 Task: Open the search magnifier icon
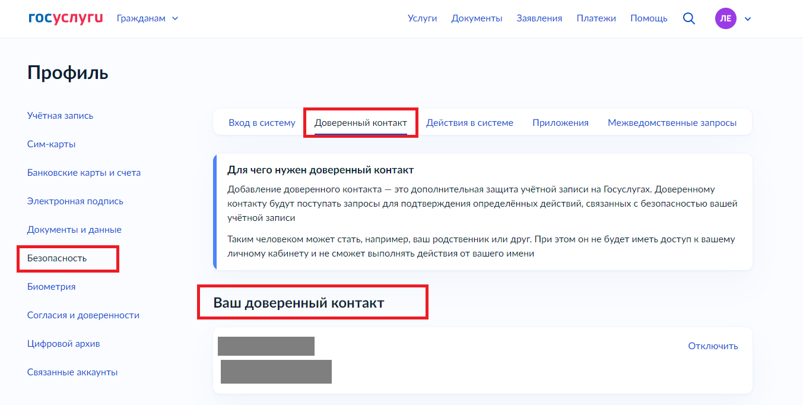(688, 18)
